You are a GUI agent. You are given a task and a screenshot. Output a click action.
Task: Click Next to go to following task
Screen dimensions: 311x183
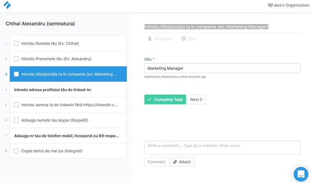(196, 99)
